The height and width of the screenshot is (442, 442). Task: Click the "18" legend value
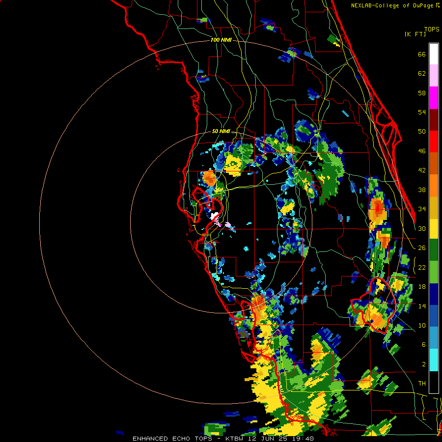(422, 287)
